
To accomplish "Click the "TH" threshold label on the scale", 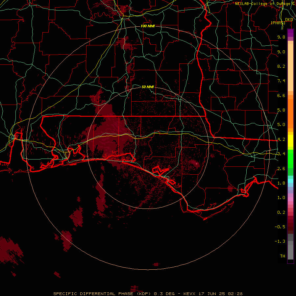I will [x=283, y=256].
